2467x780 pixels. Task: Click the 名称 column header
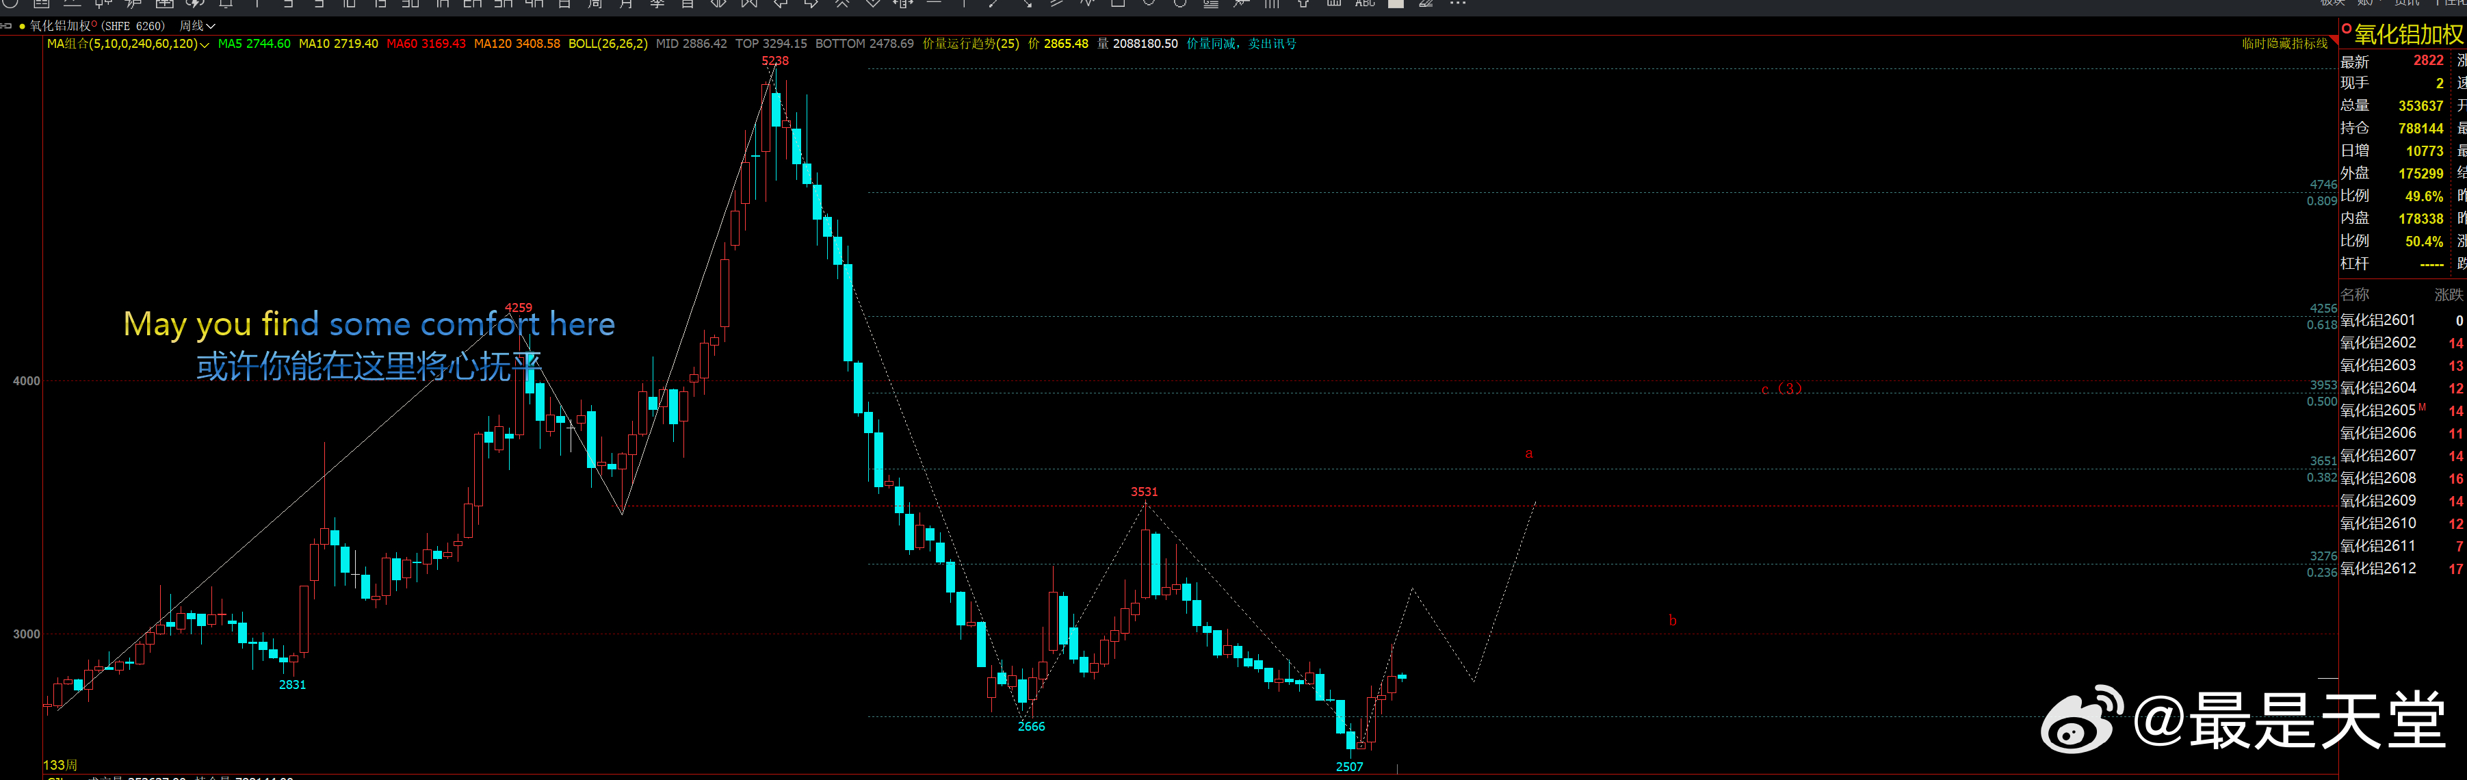(x=2354, y=295)
